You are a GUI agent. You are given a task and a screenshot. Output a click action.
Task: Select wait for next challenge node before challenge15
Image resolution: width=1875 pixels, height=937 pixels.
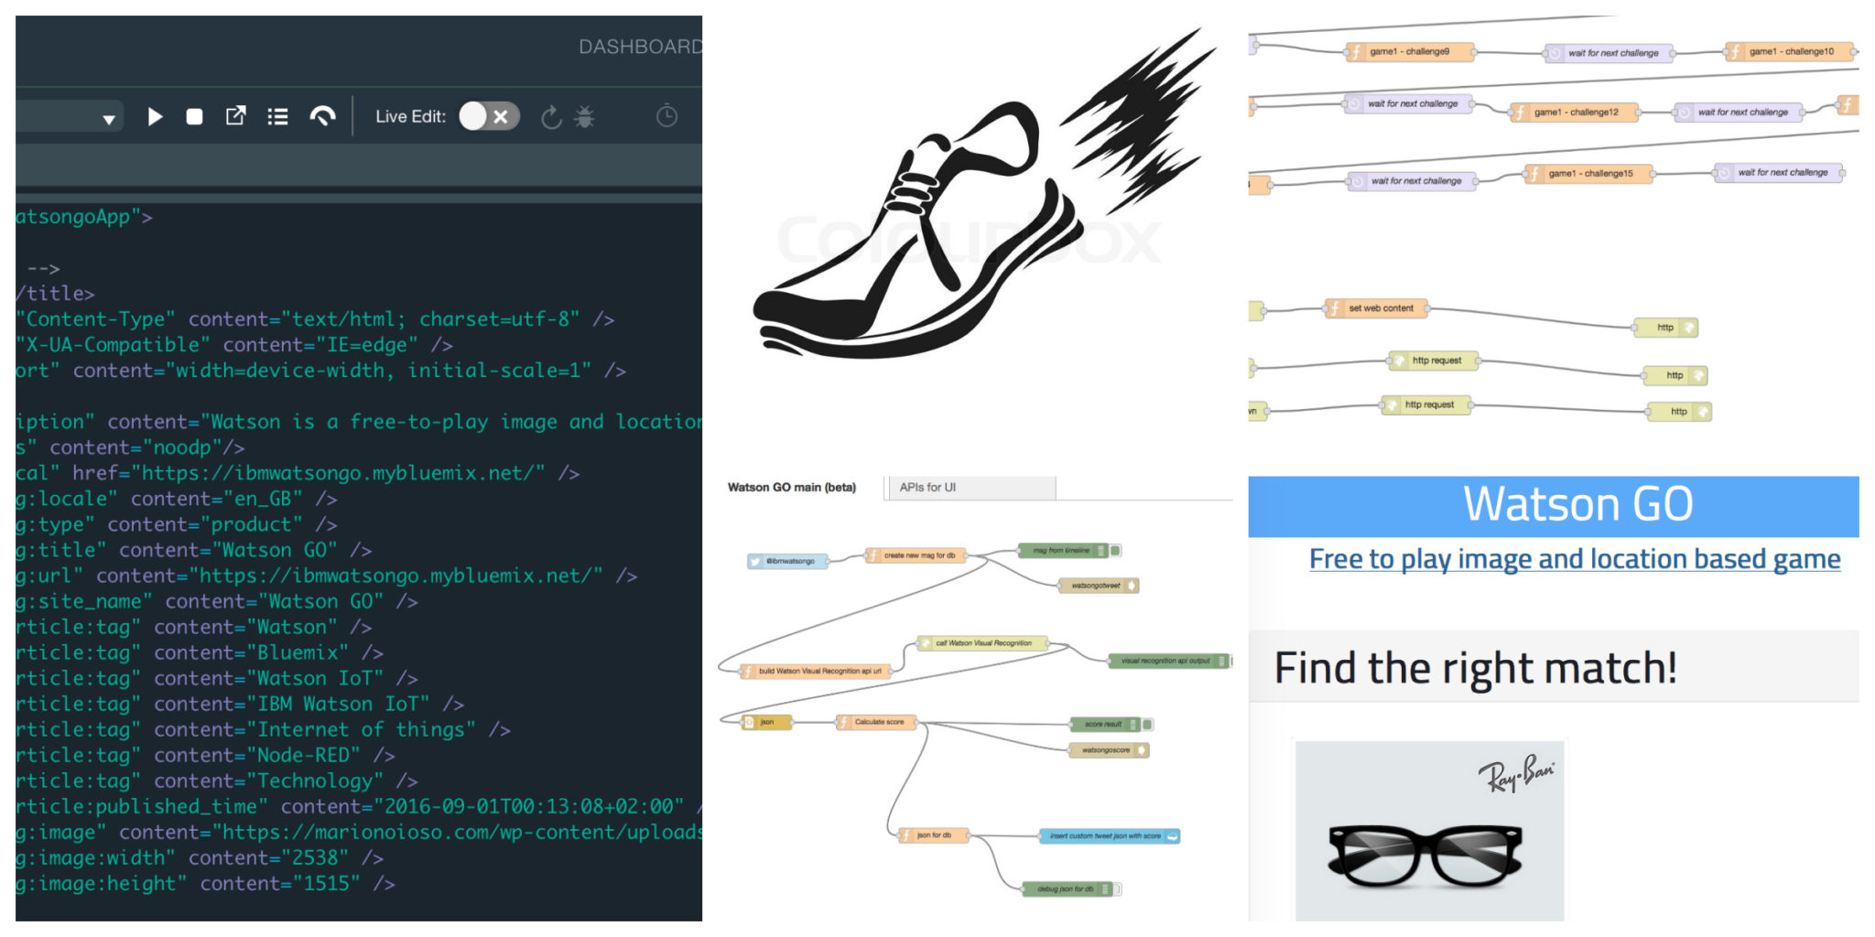[x=1411, y=181]
